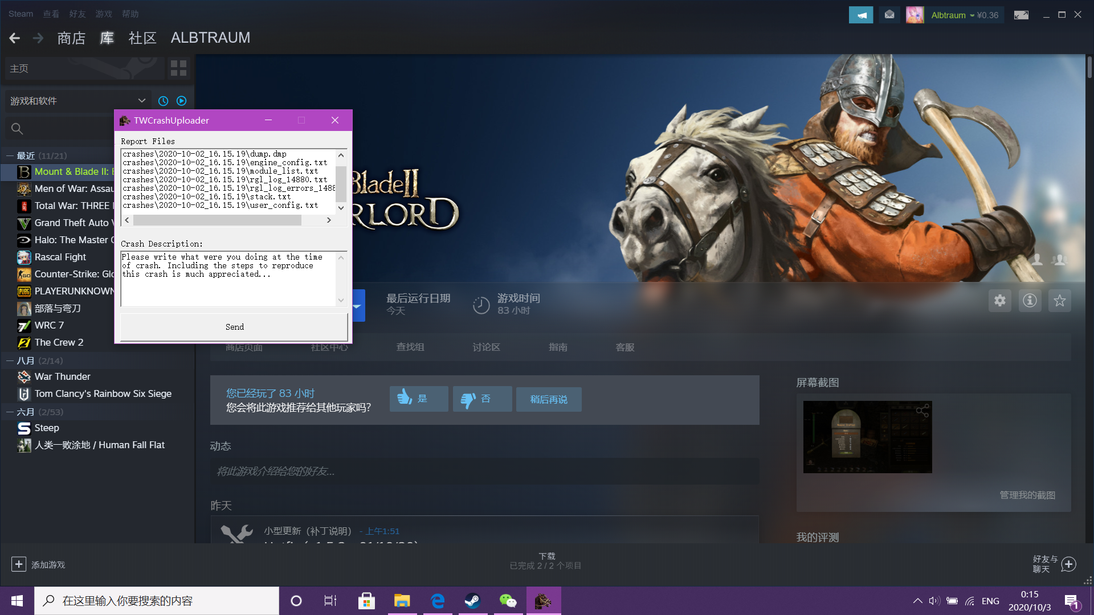This screenshot has width=1094, height=615.
Task: Go to the 社区 tab
Action: click(142, 38)
